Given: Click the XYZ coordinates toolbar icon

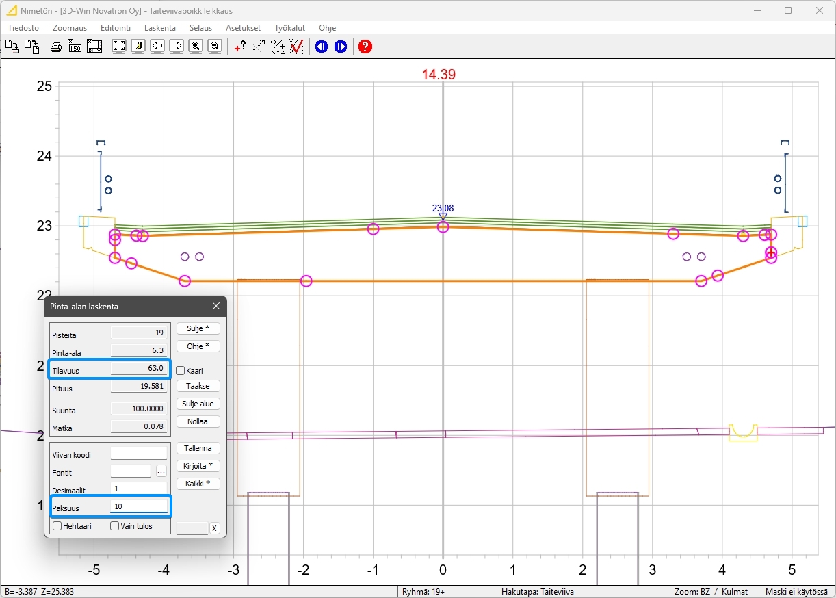Looking at the screenshot, I should [x=277, y=47].
